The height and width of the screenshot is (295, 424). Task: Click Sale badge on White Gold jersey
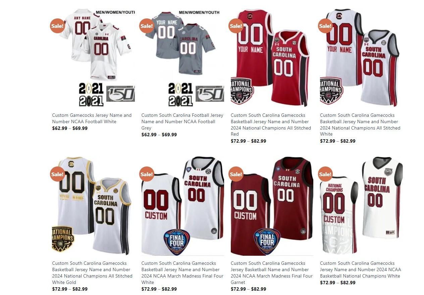[x=57, y=174]
